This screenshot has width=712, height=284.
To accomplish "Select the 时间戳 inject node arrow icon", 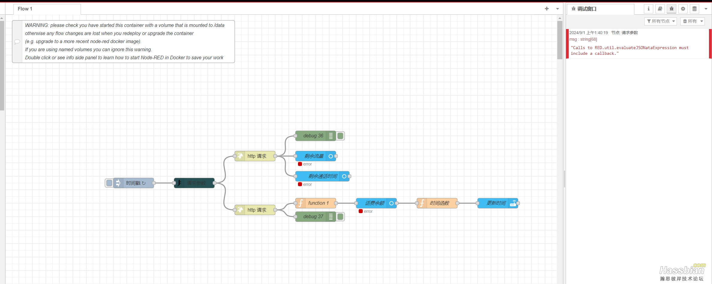I will pyautogui.click(x=118, y=183).
